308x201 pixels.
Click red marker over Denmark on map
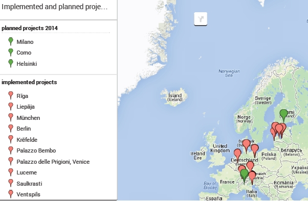246,146
